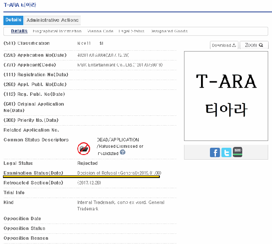Viewport: 272px width, 244px height.
Task: Click the Rejected legal status value
Action: pos(88,163)
